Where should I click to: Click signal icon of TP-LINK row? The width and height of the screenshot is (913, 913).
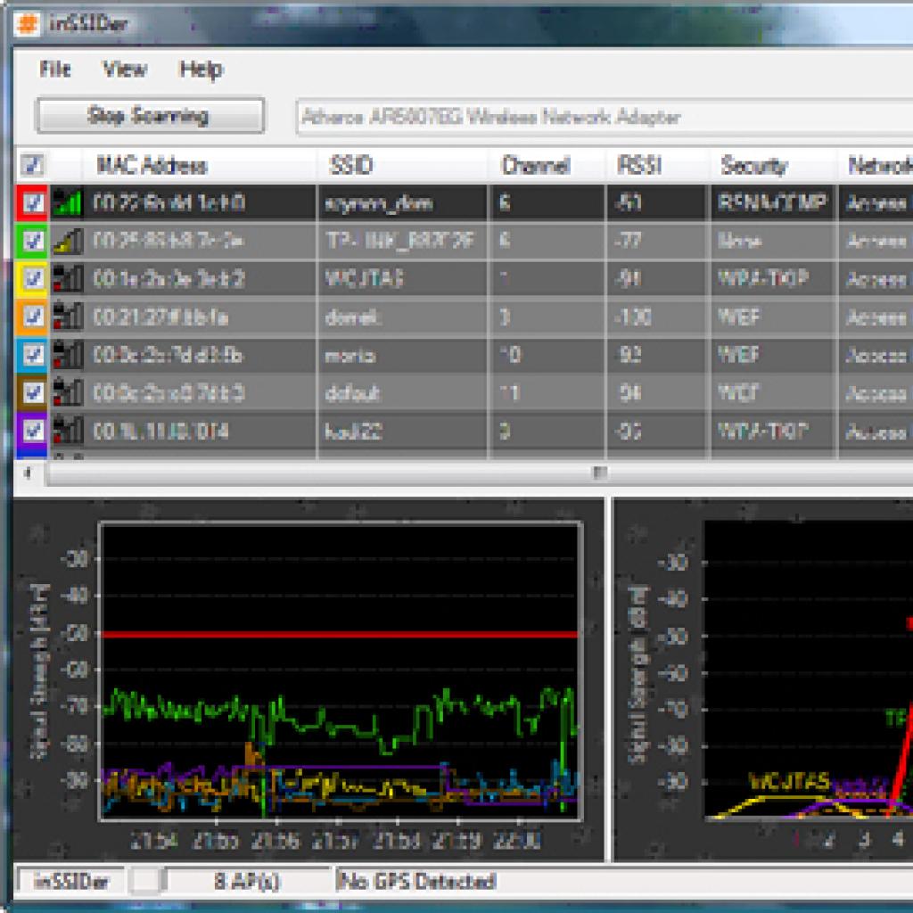coord(67,241)
